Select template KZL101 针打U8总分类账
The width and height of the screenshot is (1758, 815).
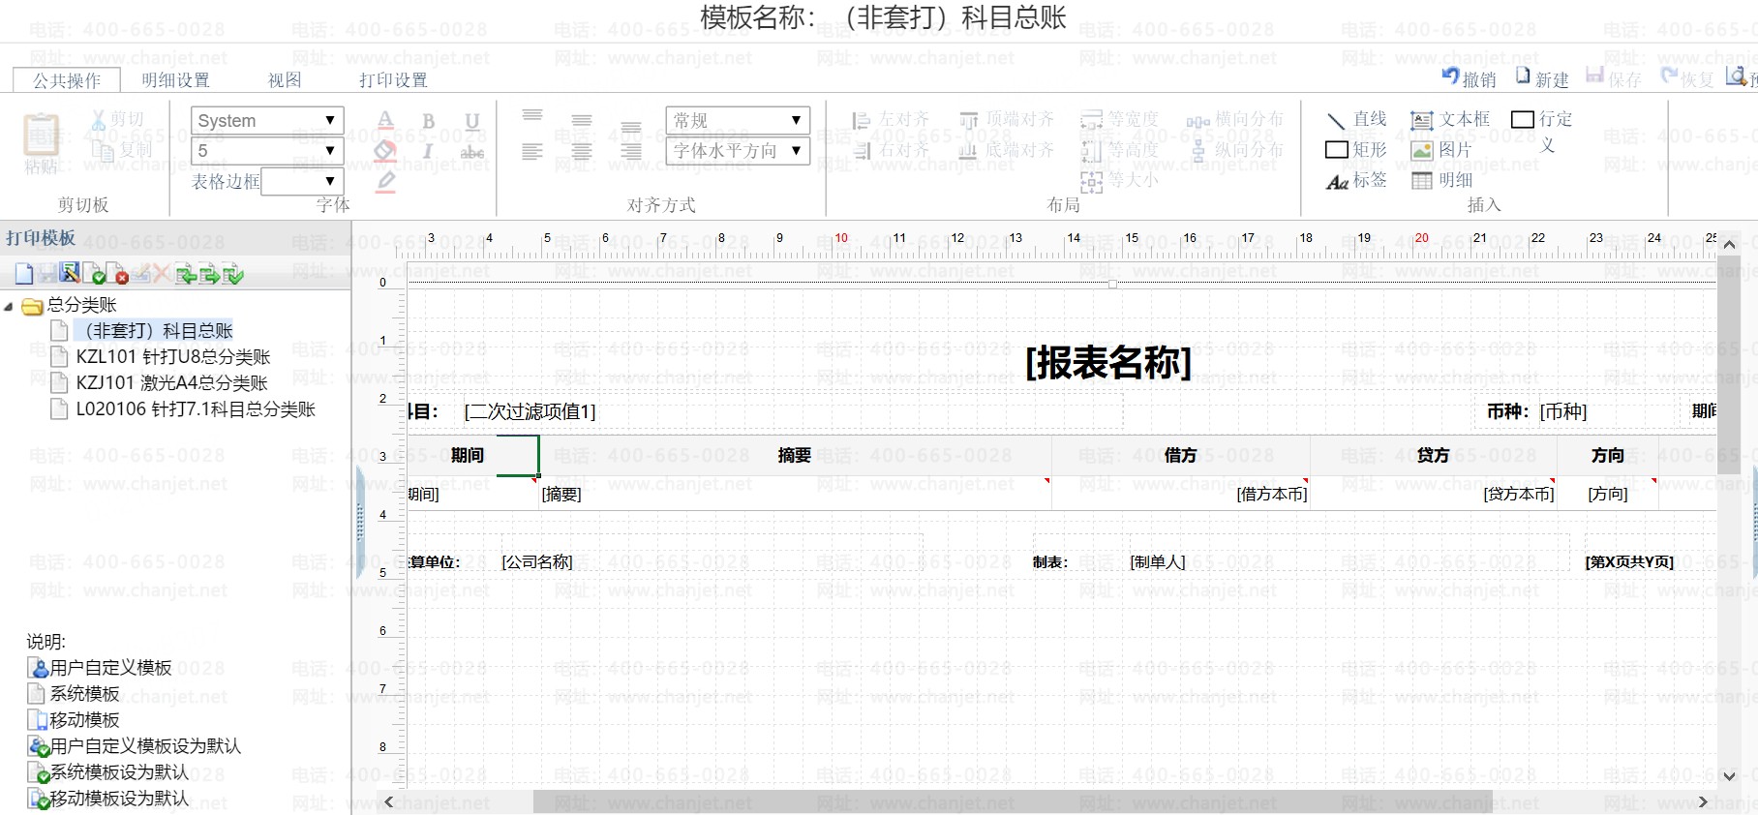(173, 357)
